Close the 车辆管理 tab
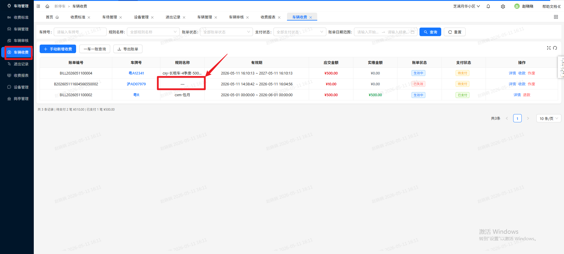The image size is (564, 254). point(216,17)
